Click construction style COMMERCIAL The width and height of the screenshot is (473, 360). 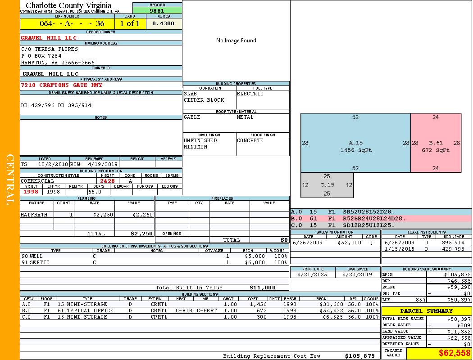(x=37, y=181)
